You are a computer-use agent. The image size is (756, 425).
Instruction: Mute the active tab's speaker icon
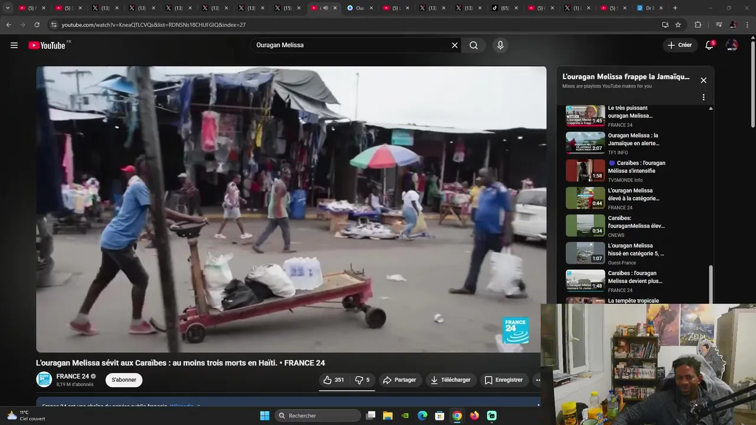325,8
